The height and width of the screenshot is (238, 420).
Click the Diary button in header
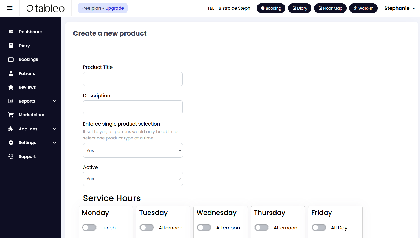pyautogui.click(x=300, y=8)
